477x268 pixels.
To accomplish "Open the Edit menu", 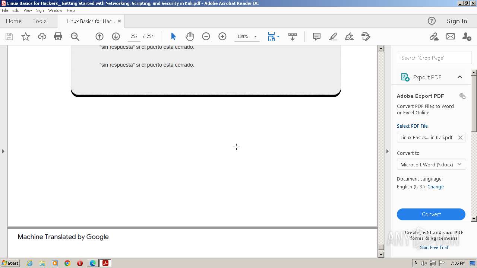I will click(16, 10).
